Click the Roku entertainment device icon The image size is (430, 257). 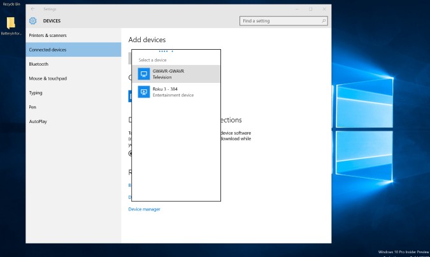[x=144, y=92]
